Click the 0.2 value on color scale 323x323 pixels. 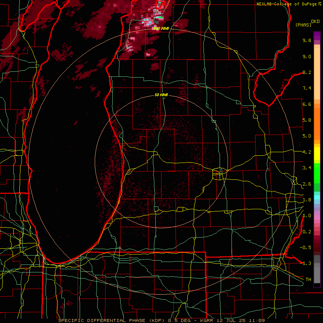(307, 232)
